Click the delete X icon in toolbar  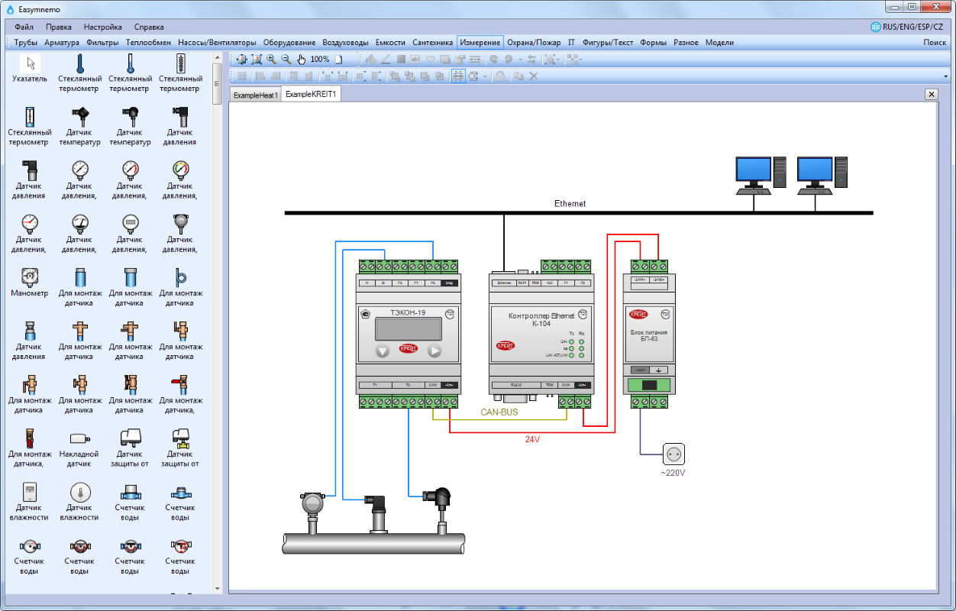[x=534, y=76]
